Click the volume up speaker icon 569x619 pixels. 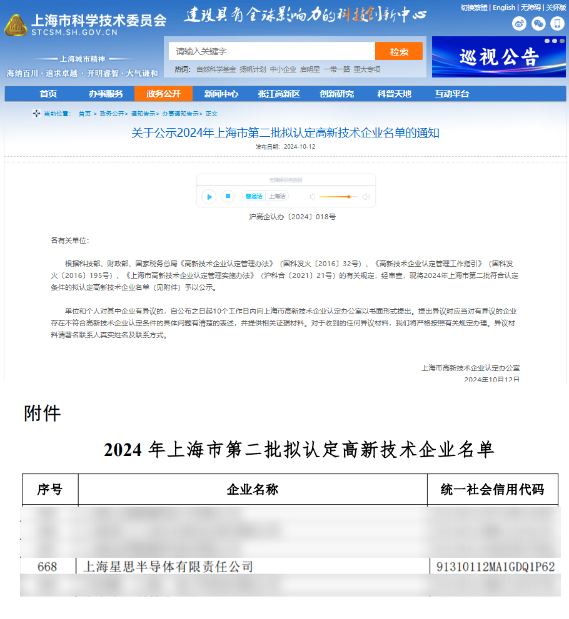[366, 197]
